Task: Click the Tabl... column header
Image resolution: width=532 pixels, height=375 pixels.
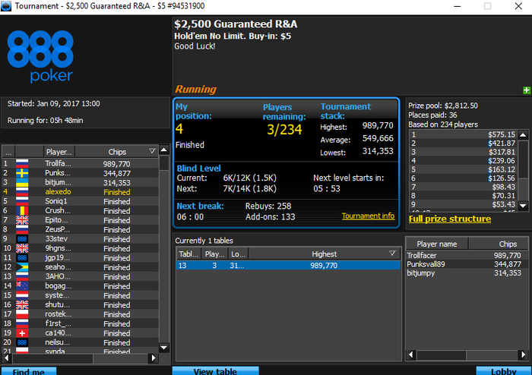Action: (x=188, y=254)
